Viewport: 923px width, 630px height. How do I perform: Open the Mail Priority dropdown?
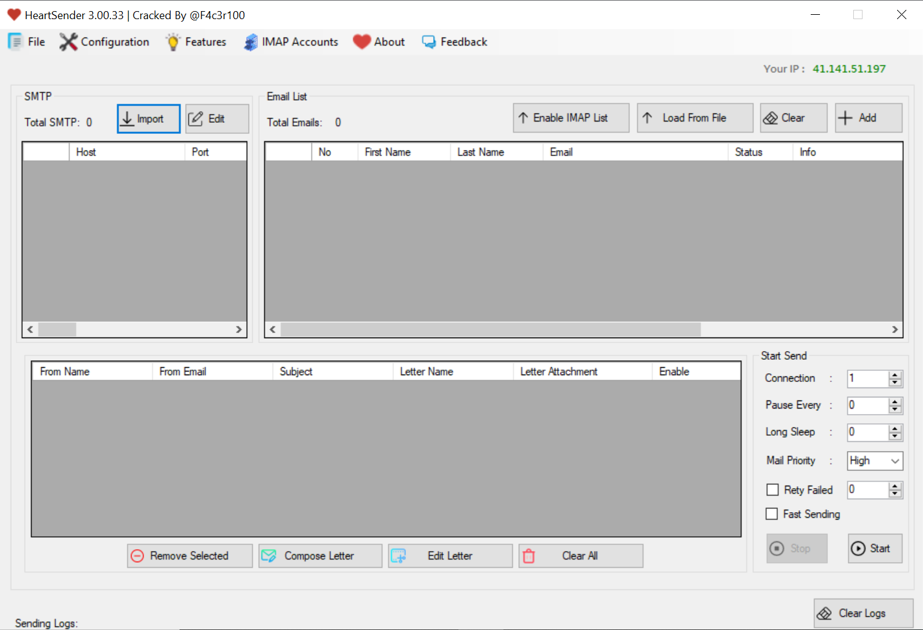click(x=895, y=461)
